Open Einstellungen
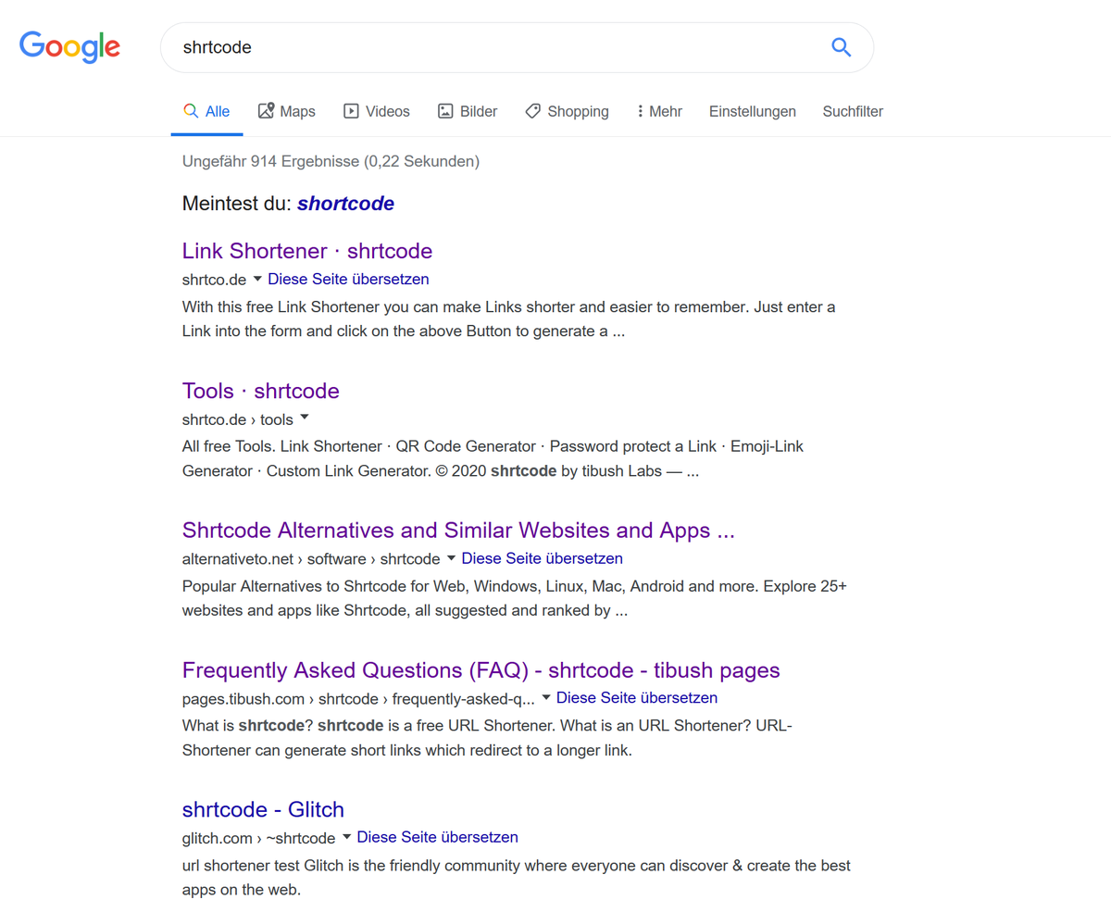Image resolution: width=1111 pixels, height=912 pixels. [x=753, y=111]
